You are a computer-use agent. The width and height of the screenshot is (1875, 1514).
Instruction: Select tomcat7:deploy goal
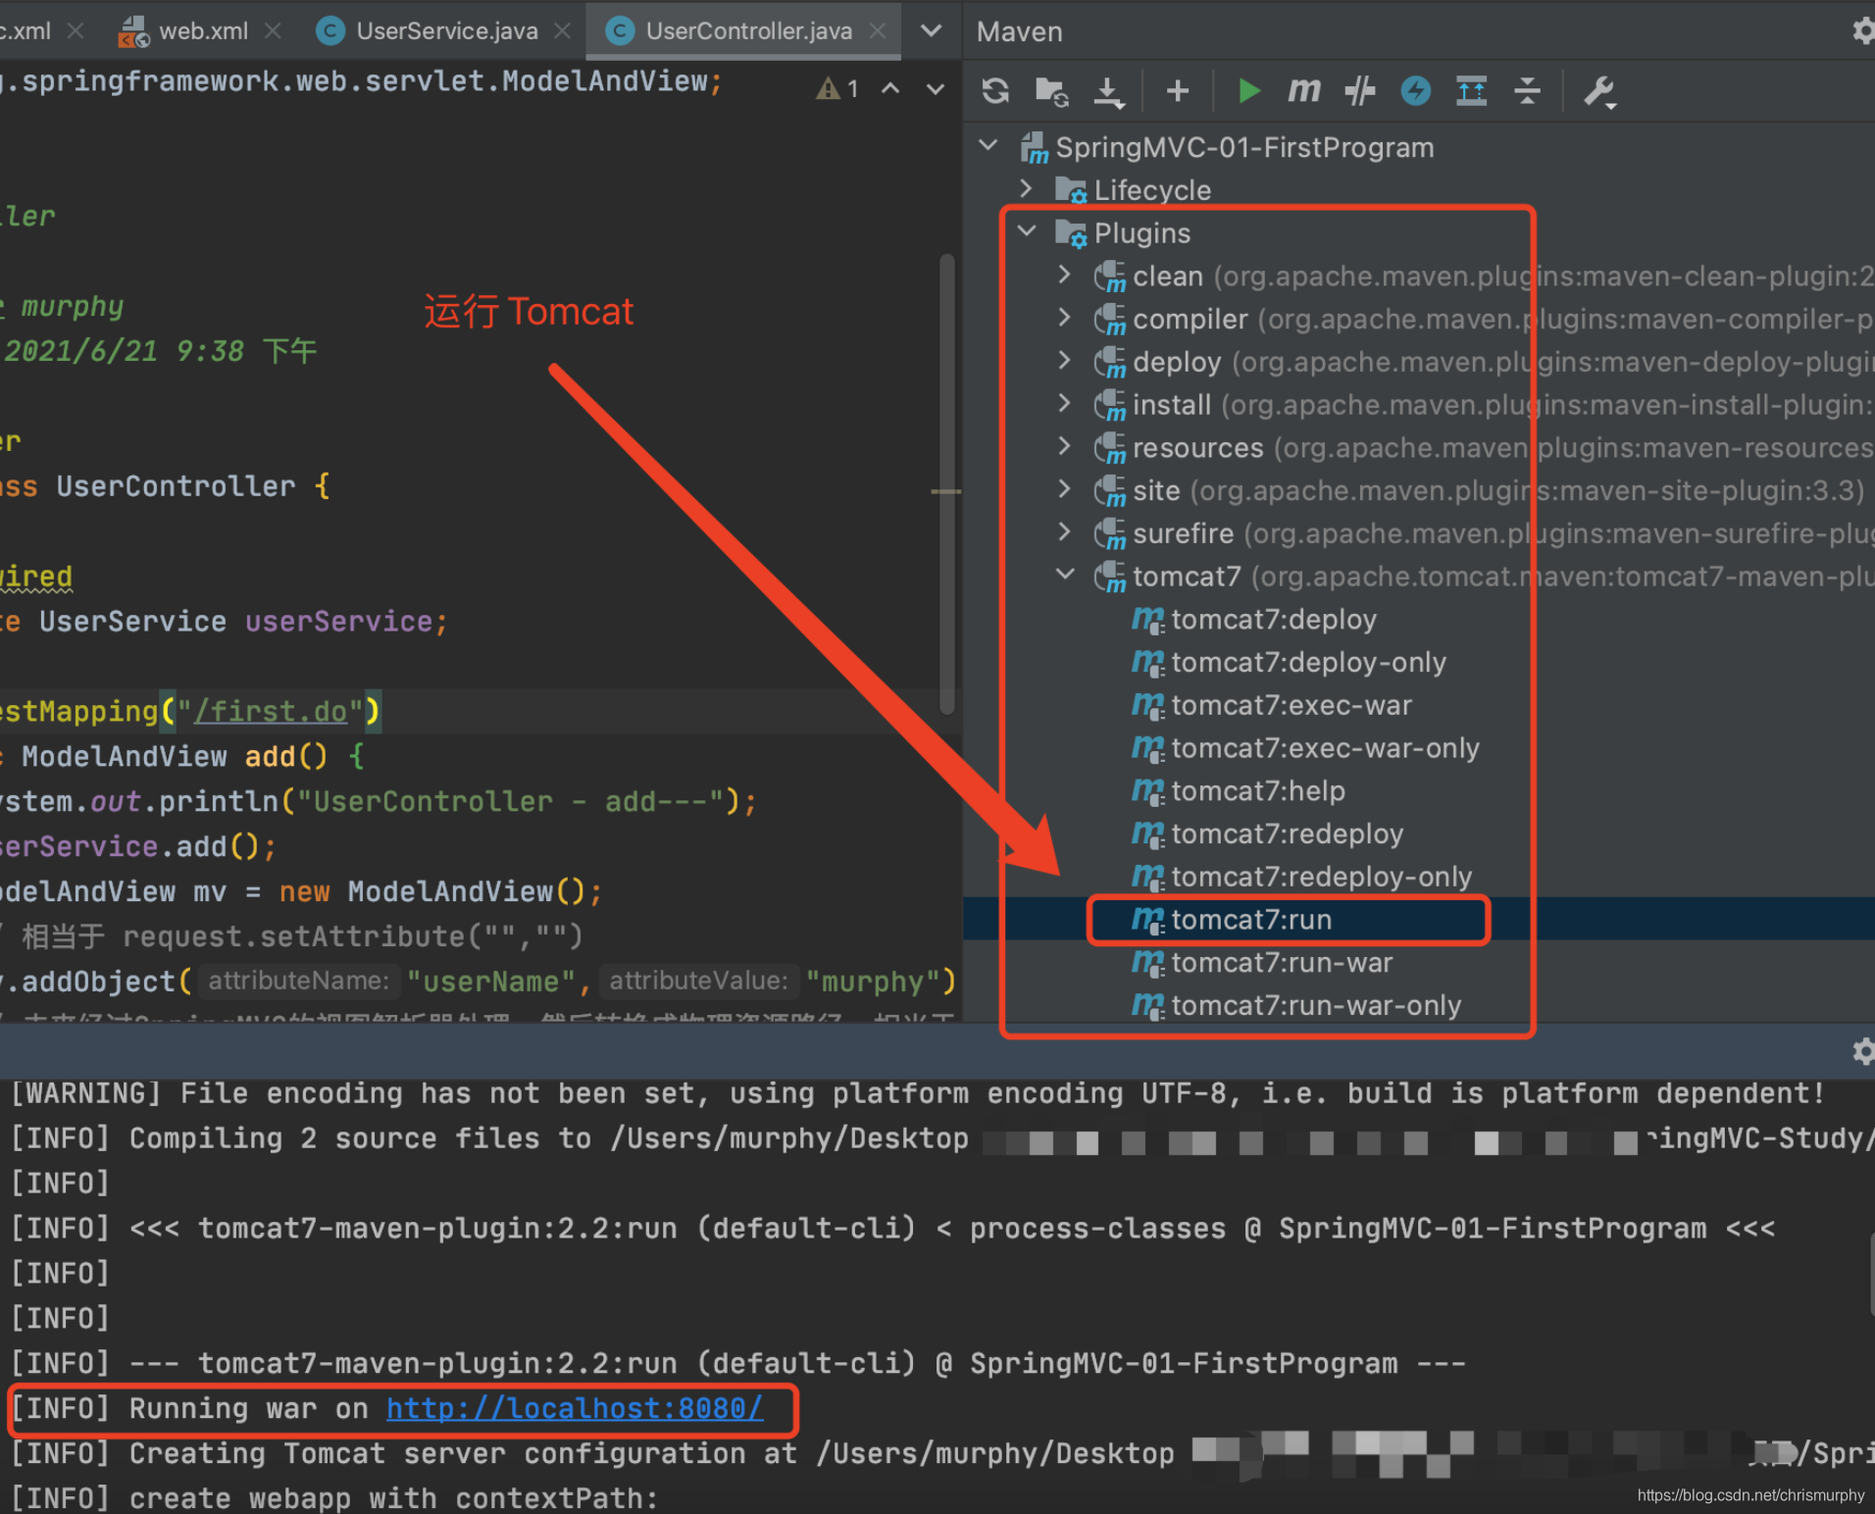pos(1273,620)
